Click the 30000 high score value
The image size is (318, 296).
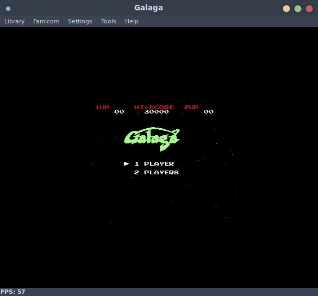coord(157,112)
